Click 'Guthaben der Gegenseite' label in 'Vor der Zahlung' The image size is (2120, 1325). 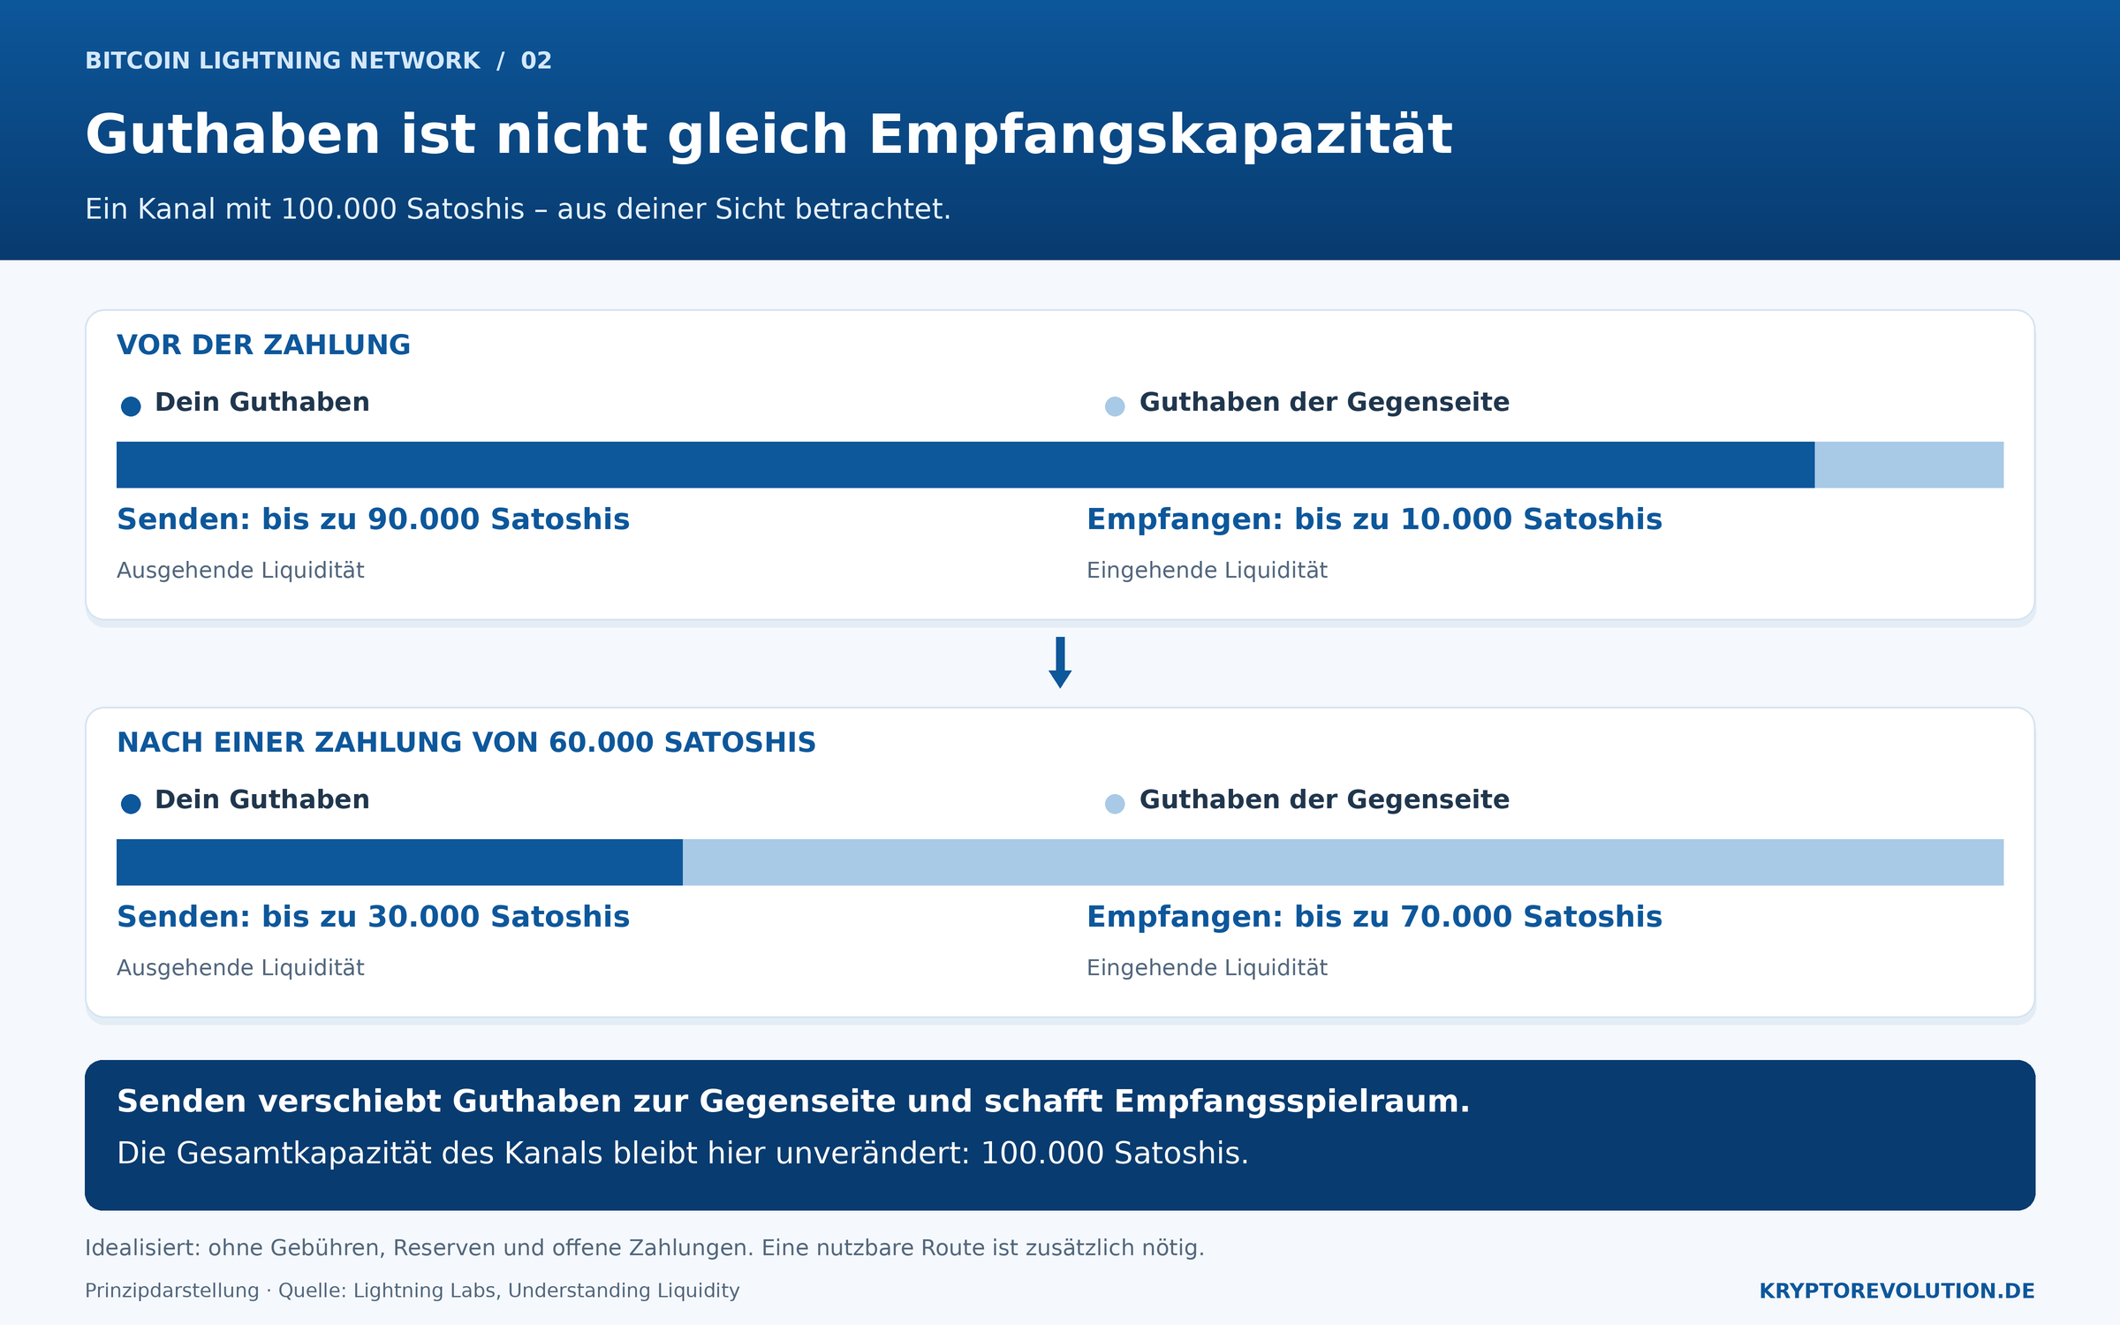1324,402
